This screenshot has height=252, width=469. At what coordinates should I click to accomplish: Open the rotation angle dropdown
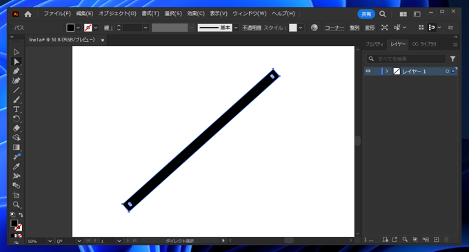pyautogui.click(x=79, y=241)
